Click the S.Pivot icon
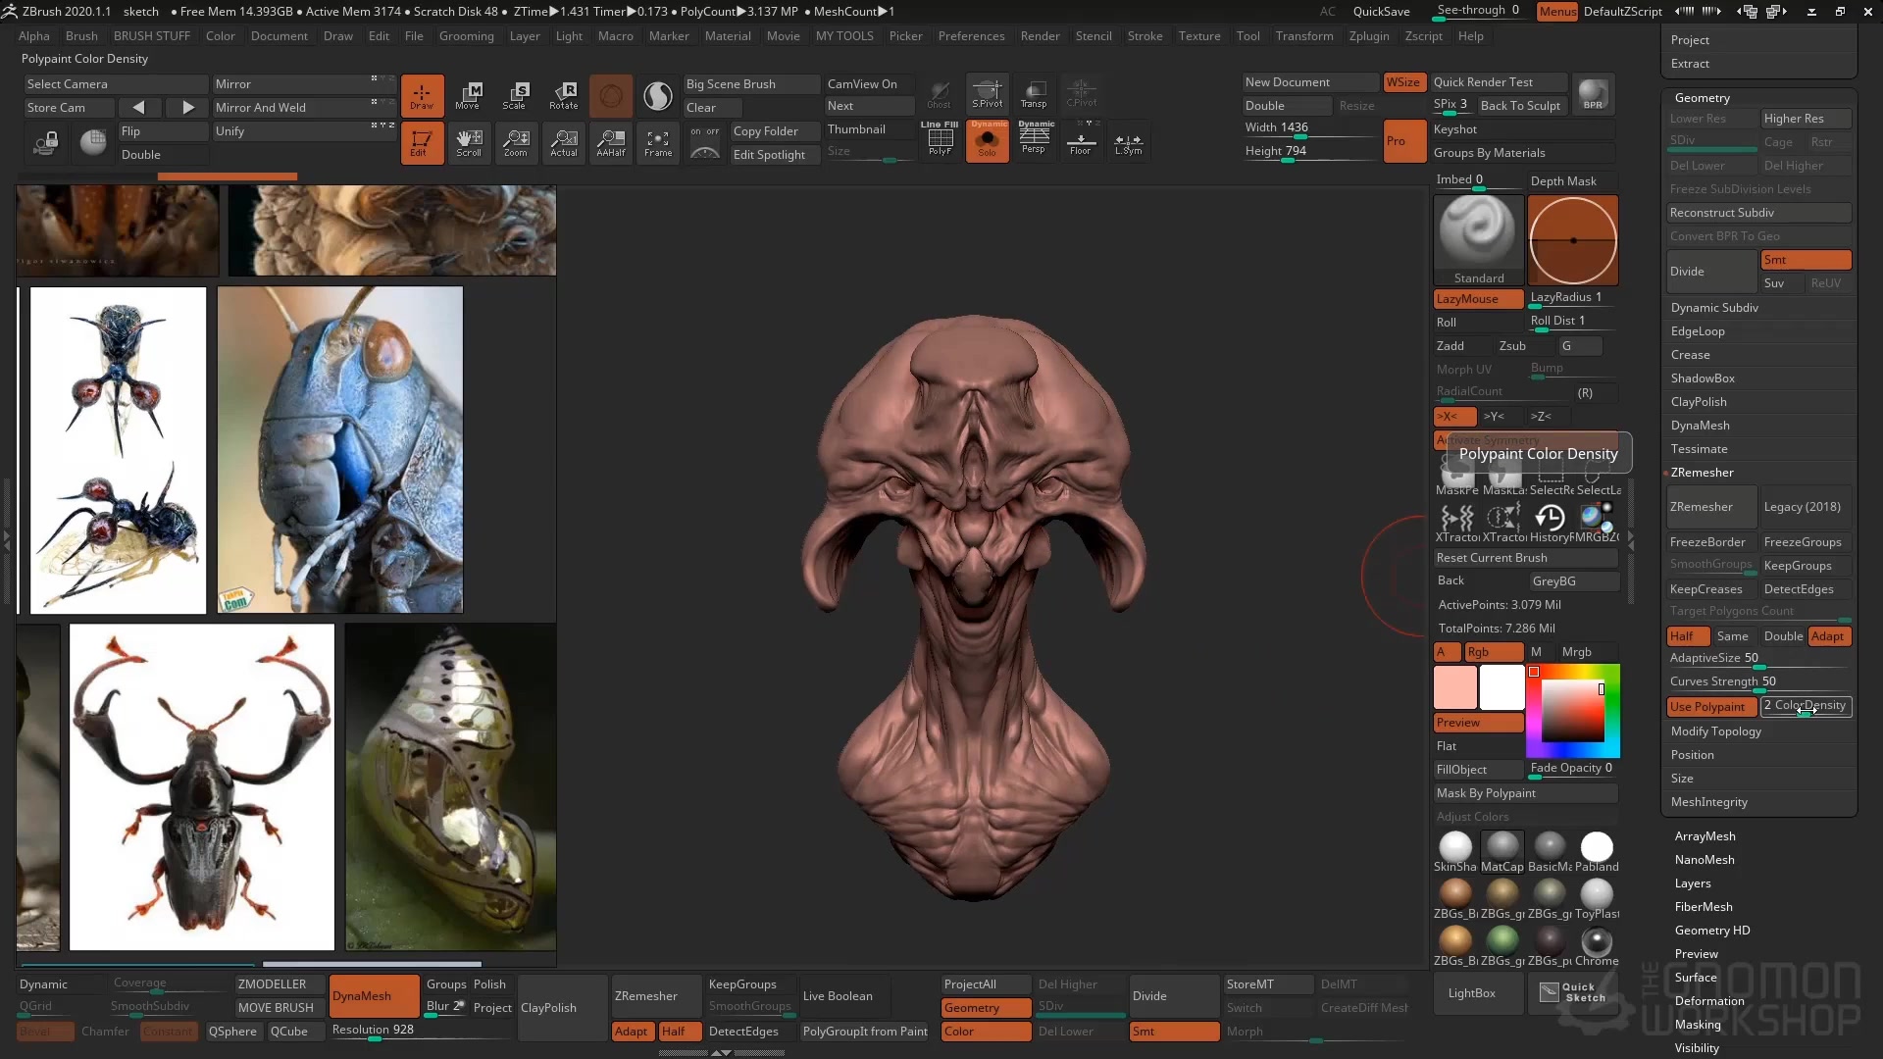1883x1059 pixels. [988, 93]
